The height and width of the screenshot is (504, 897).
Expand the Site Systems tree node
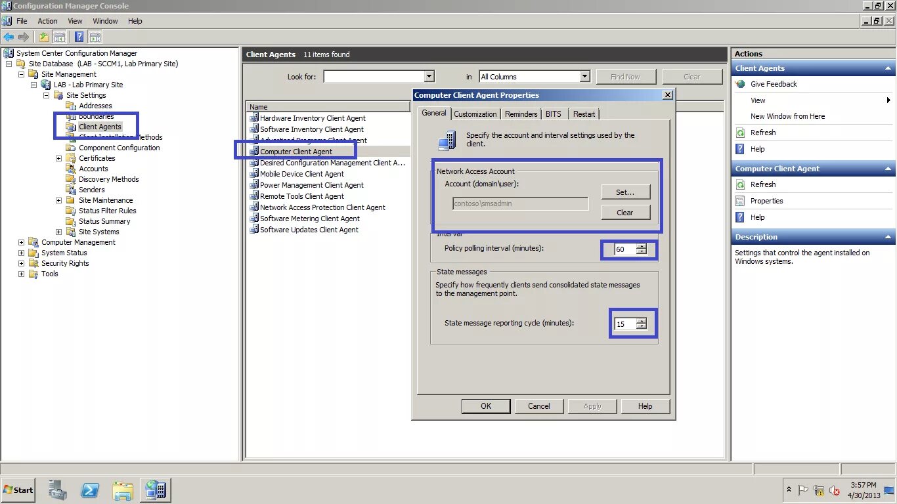pos(58,232)
